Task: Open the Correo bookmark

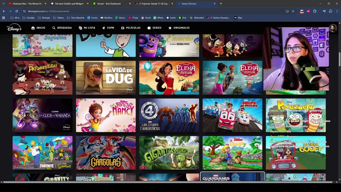Action: pos(92,18)
